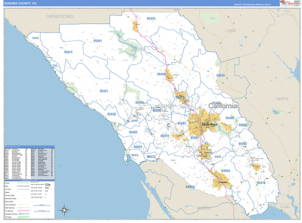302x223 pixels.
Task: Select ZIP code 95441 region label
Action: point(97,41)
